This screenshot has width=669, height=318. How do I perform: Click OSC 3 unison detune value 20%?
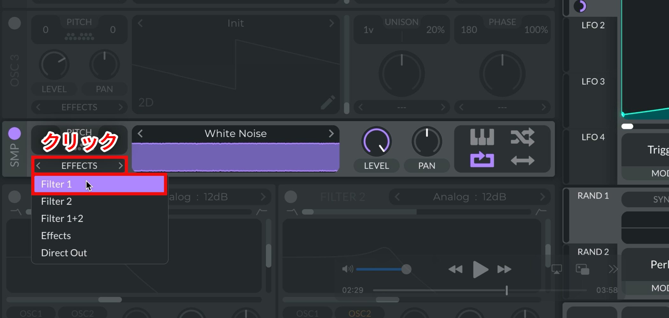tap(435, 30)
